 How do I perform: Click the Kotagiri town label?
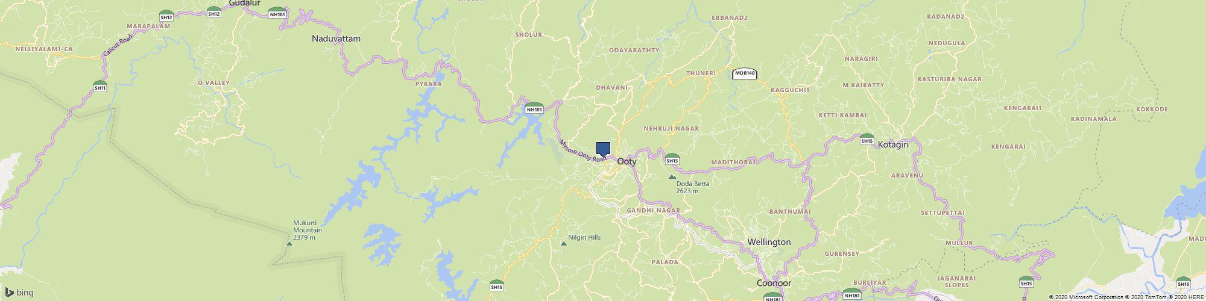click(894, 144)
